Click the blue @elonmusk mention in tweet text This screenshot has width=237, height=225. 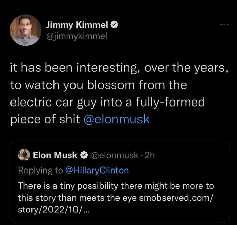[x=116, y=119]
